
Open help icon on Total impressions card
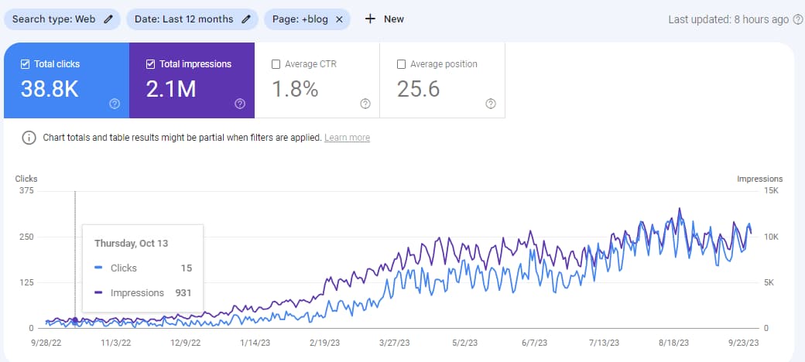point(240,104)
